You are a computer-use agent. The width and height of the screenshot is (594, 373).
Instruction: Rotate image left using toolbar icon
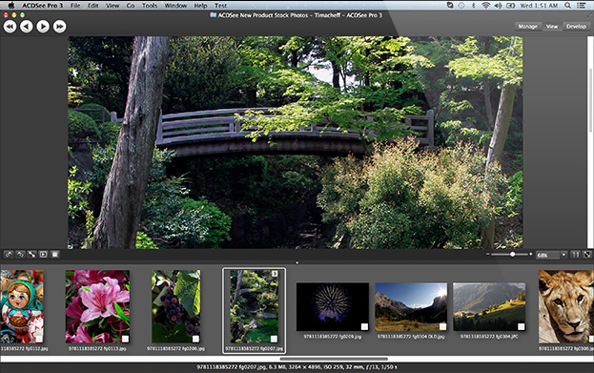pos(9,255)
